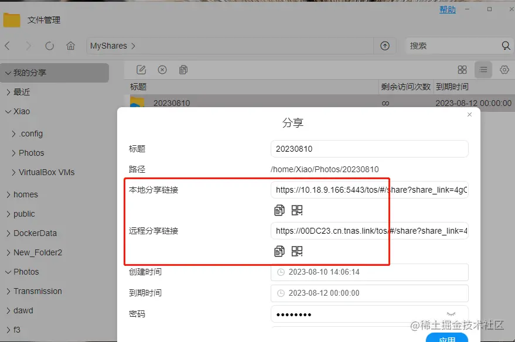
Task: Reveal the password with the eye icon
Action: tap(451, 314)
